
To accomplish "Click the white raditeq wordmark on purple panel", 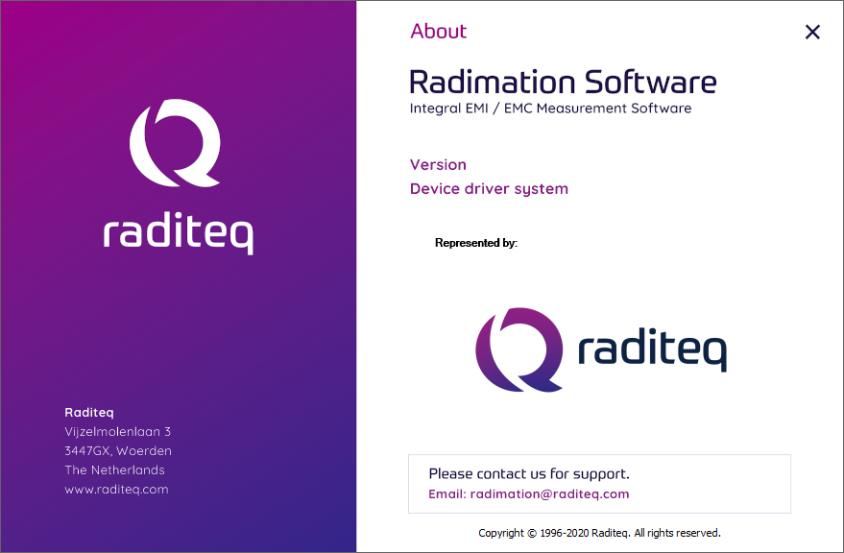I will coord(178,233).
